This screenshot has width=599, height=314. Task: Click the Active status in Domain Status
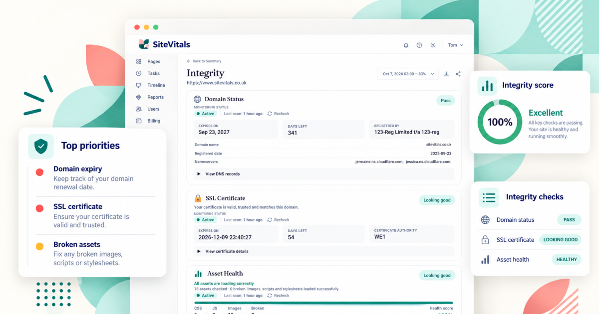coord(206,114)
